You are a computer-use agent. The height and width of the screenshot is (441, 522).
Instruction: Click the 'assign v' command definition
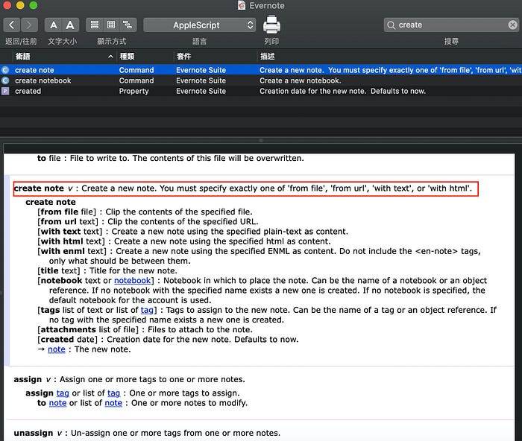(x=129, y=379)
